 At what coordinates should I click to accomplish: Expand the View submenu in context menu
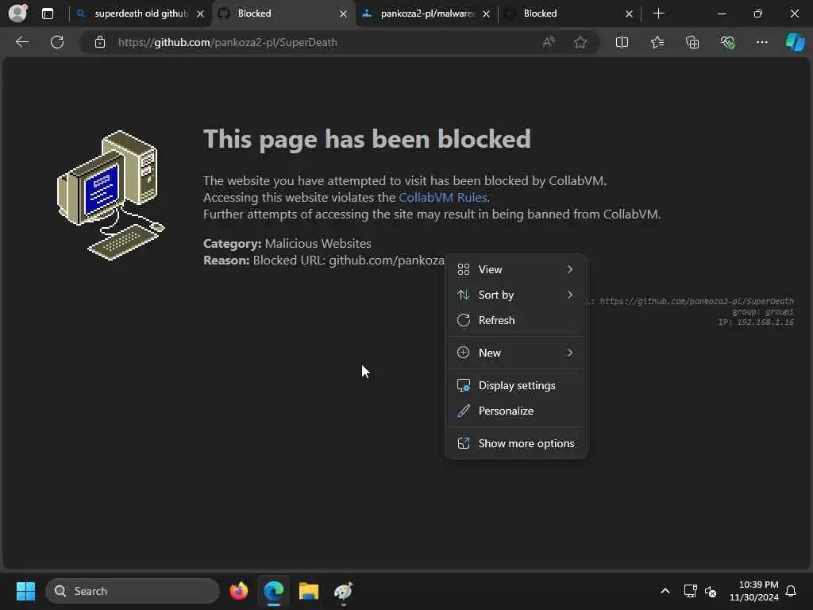(516, 269)
